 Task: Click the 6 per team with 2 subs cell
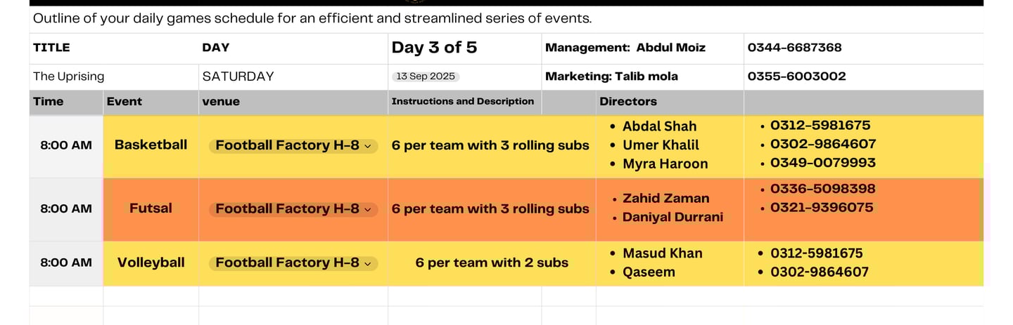tap(492, 263)
